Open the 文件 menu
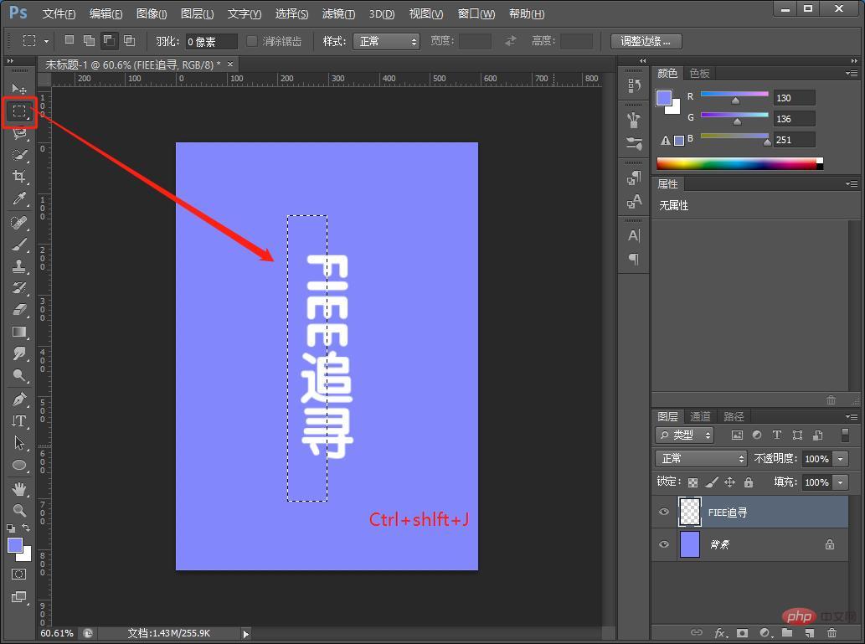This screenshot has height=644, width=865. click(x=59, y=13)
